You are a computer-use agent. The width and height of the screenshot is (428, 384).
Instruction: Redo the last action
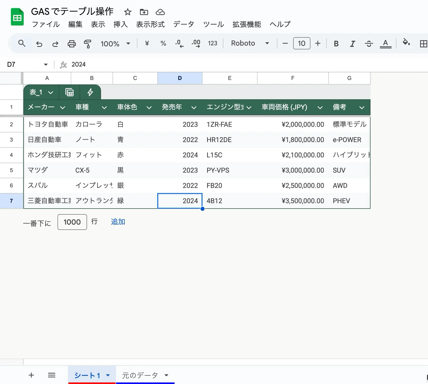coord(55,44)
